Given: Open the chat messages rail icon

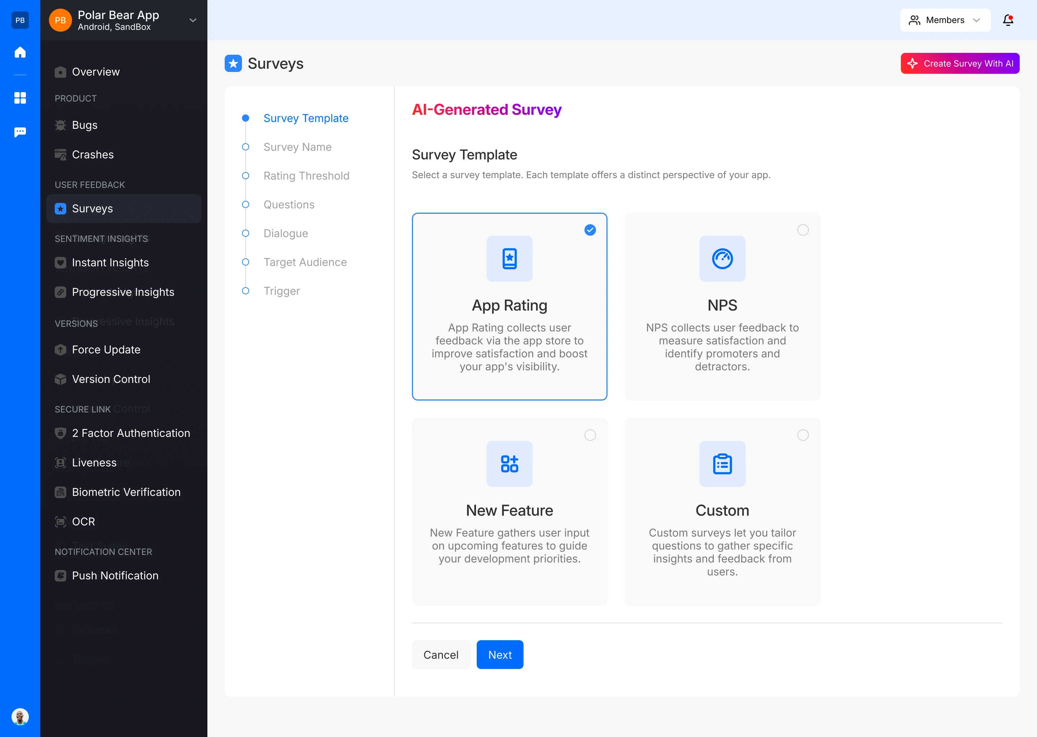Looking at the screenshot, I should tap(20, 132).
